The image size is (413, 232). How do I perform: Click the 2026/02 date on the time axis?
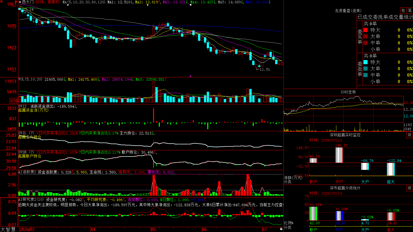pyautogui.click(x=27, y=229)
